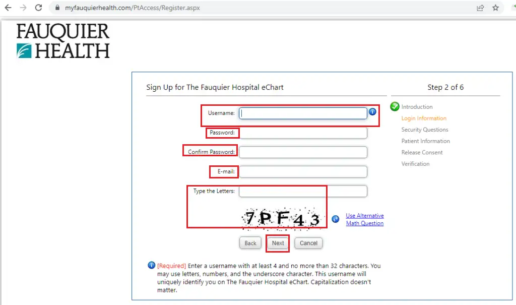The height and width of the screenshot is (305, 516).
Task: Click the Sign Up for The Fauquier Hospital eChart heading
Action: [215, 87]
